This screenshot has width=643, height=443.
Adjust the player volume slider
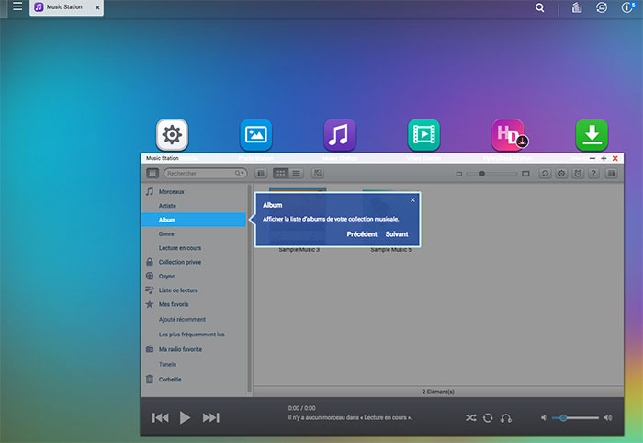(575, 417)
